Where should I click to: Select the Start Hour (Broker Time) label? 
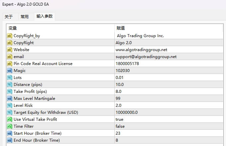[x=38, y=133]
